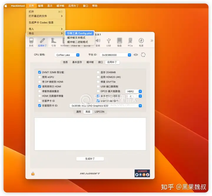This screenshot has height=196, width=212.
Task: Open the 应用补丁 menu bar item
Action: pyautogui.click(x=73, y=6)
